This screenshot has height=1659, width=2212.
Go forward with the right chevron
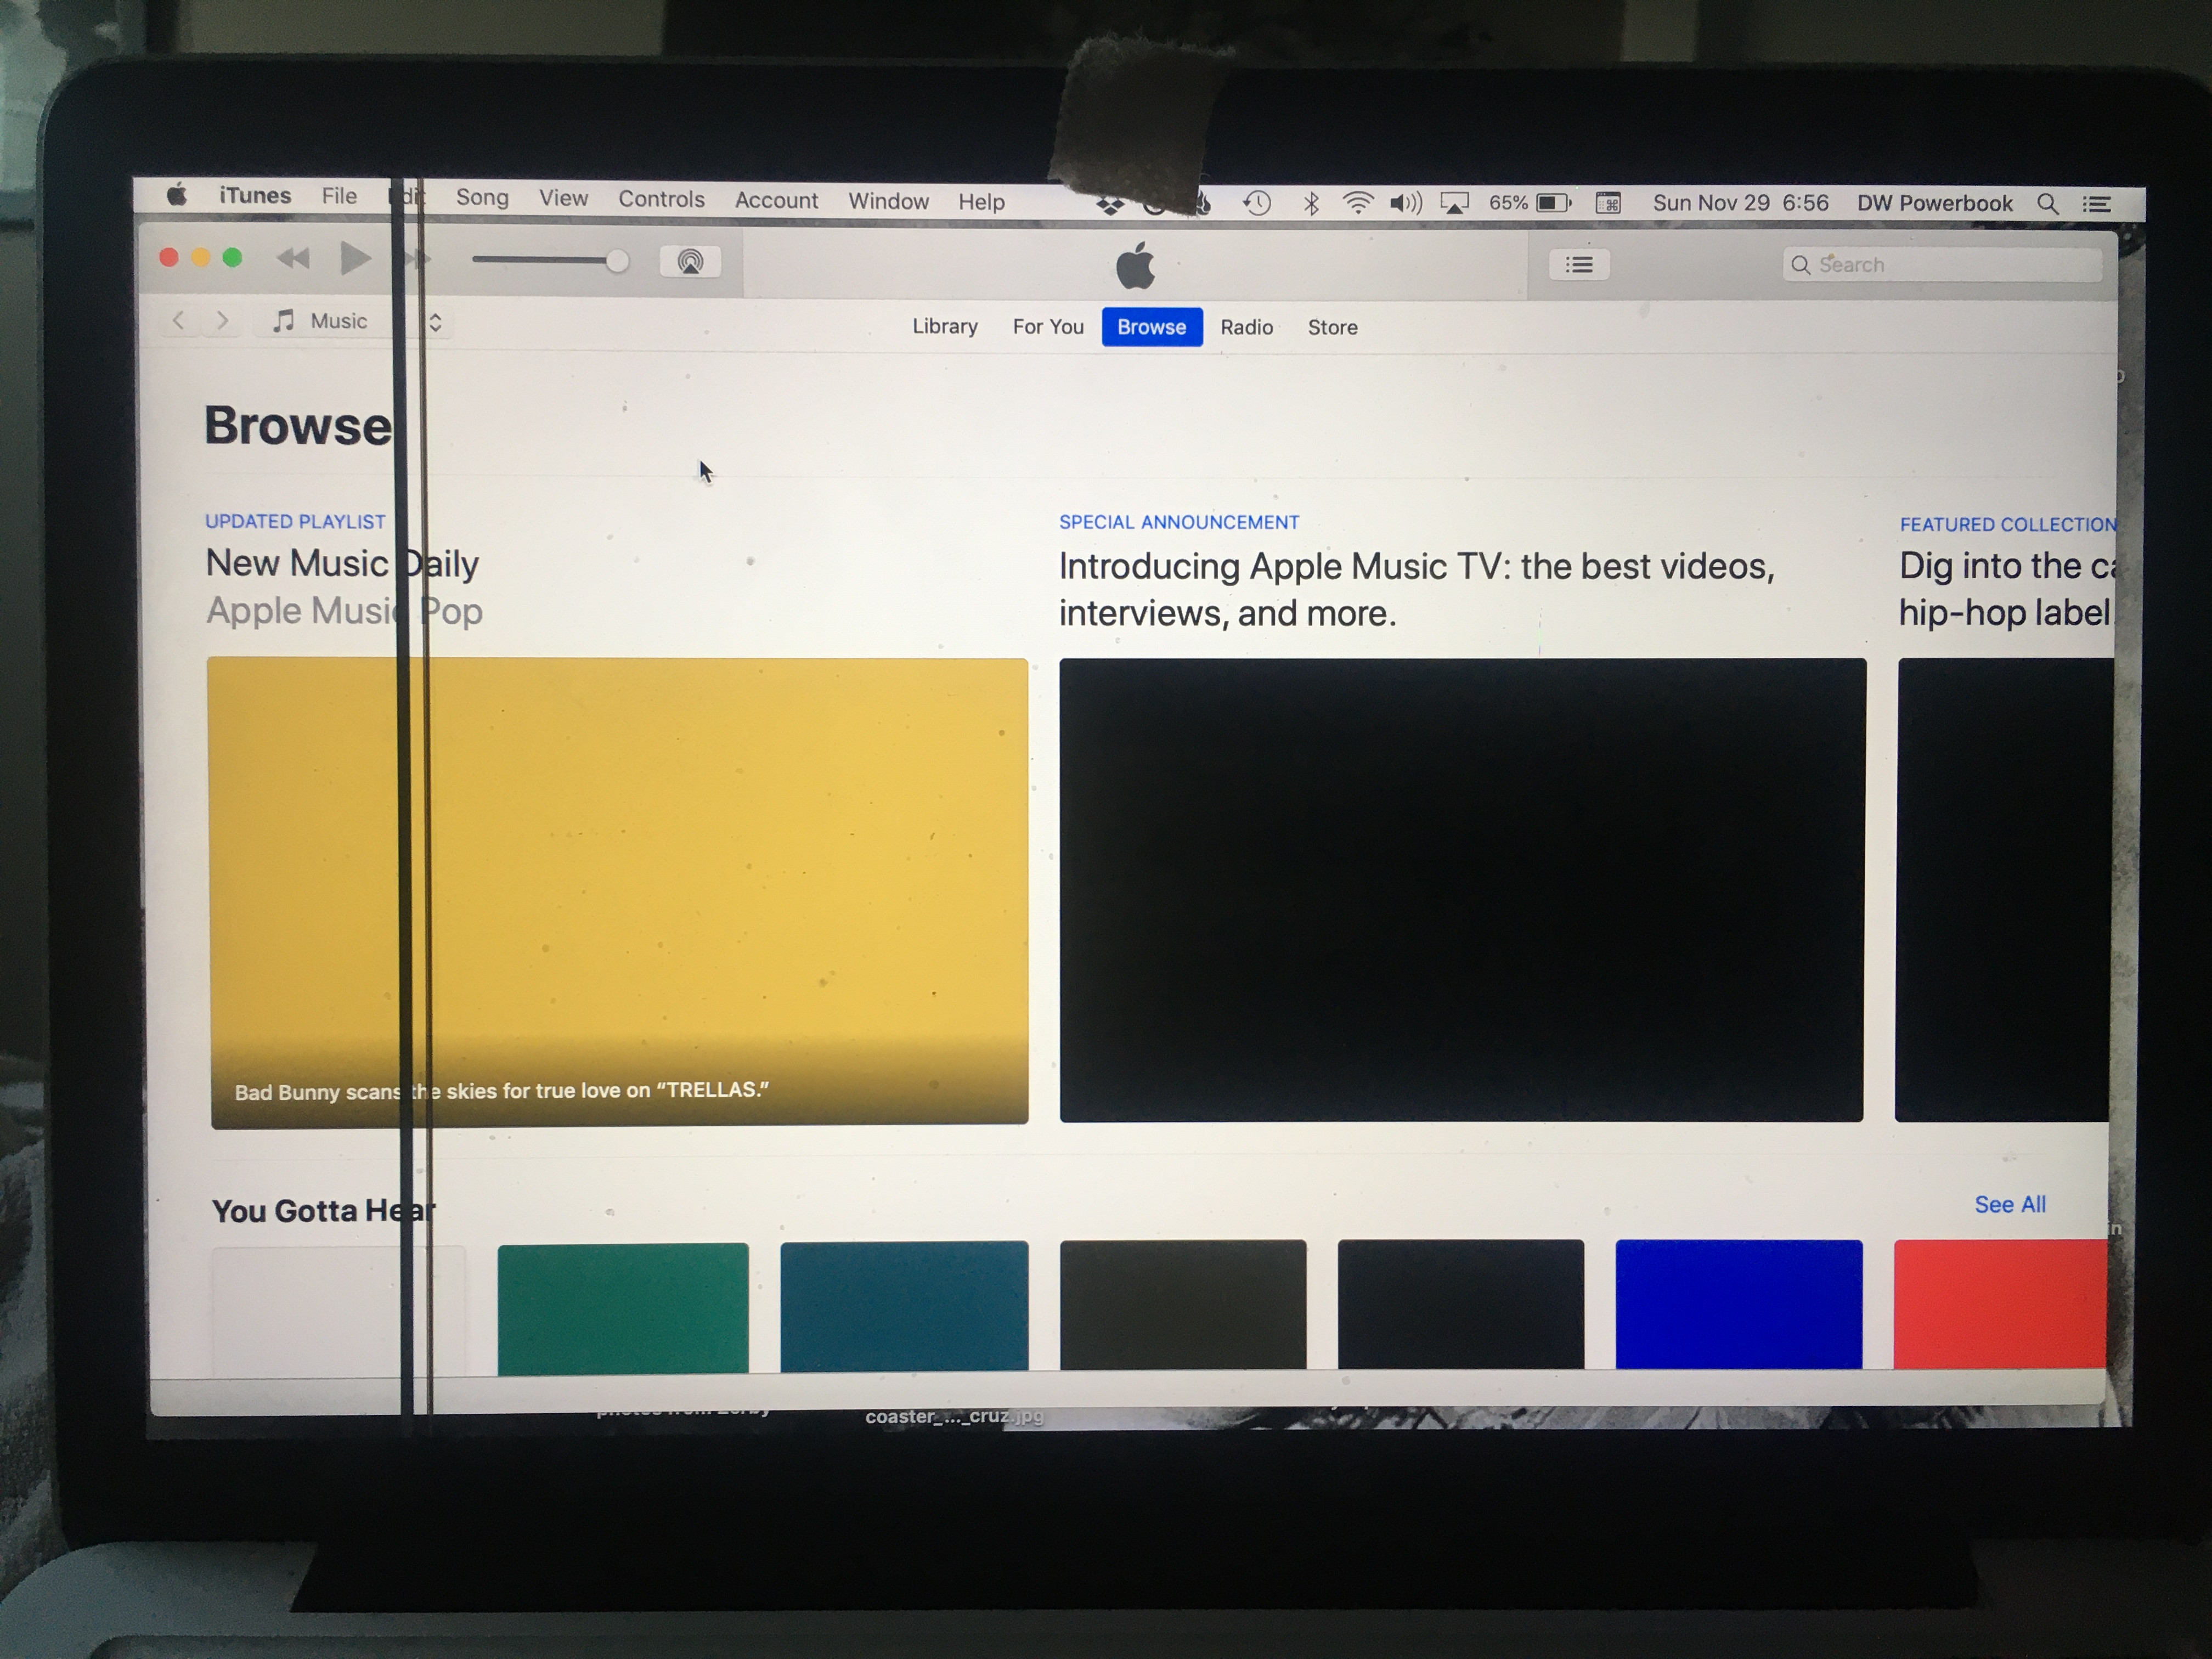(x=223, y=321)
